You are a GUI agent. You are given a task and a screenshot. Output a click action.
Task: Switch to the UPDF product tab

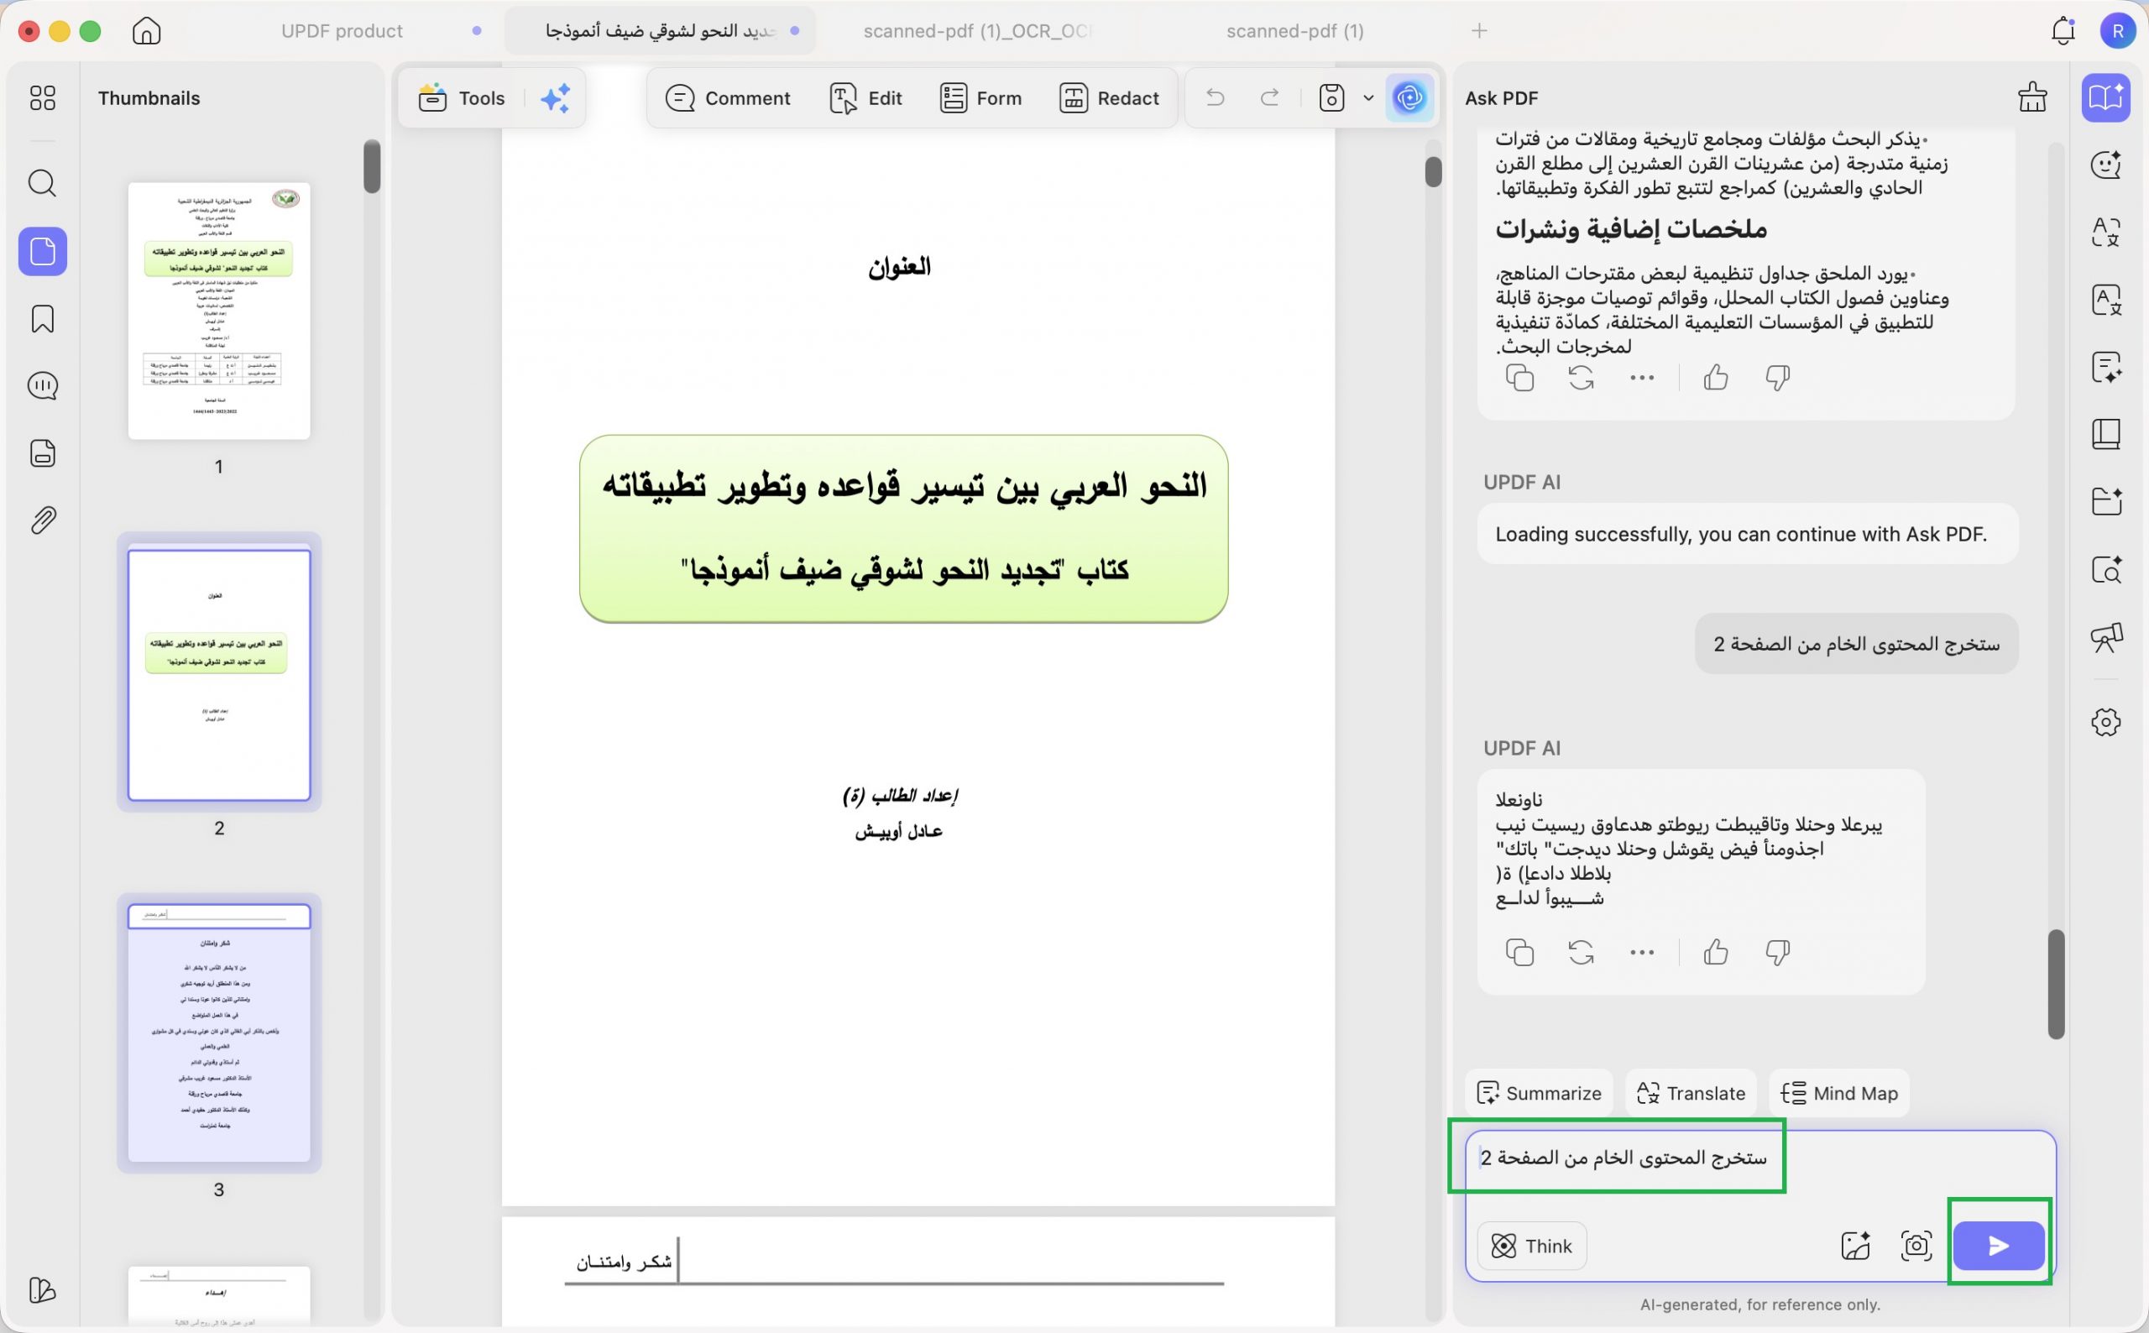click(x=342, y=31)
